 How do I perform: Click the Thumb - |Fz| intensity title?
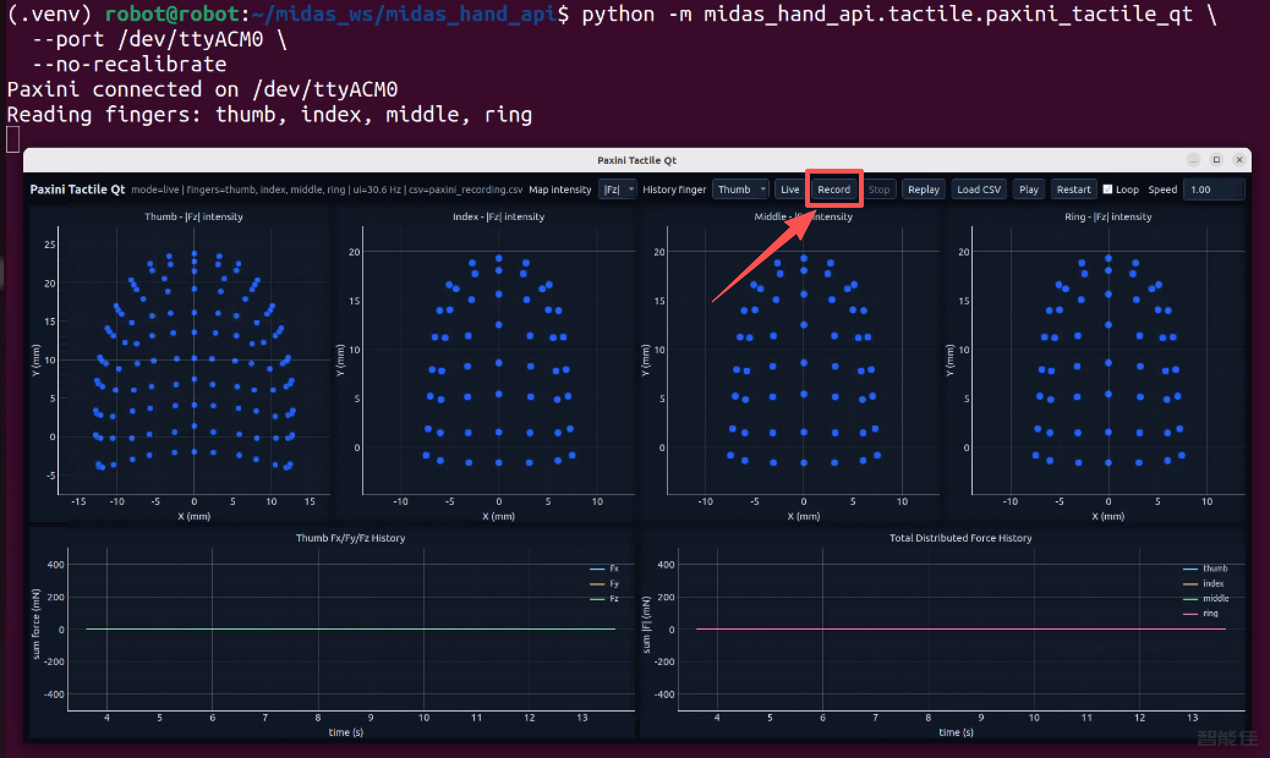point(193,216)
